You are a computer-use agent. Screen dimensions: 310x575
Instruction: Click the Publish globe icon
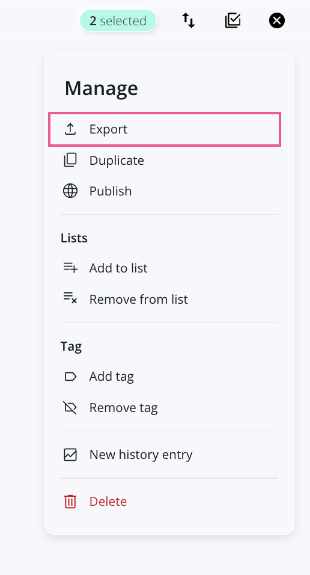coord(70,191)
